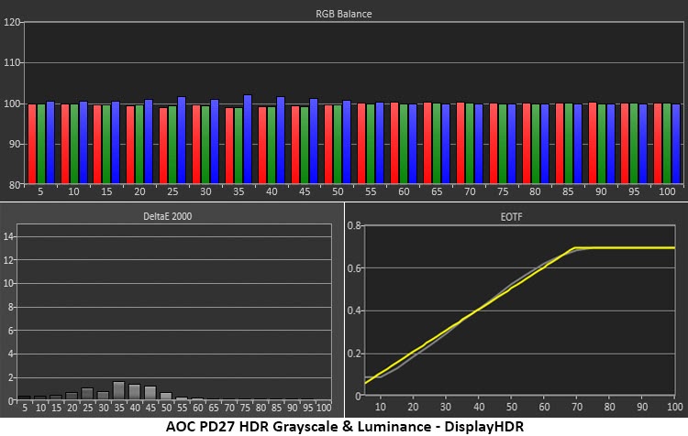Click the 100 label under DeltaE chart

[324, 408]
